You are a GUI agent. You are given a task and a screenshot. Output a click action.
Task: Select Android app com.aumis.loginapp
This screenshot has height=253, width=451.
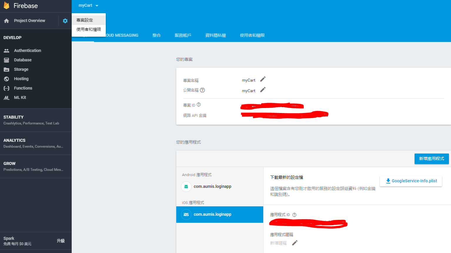click(220, 186)
